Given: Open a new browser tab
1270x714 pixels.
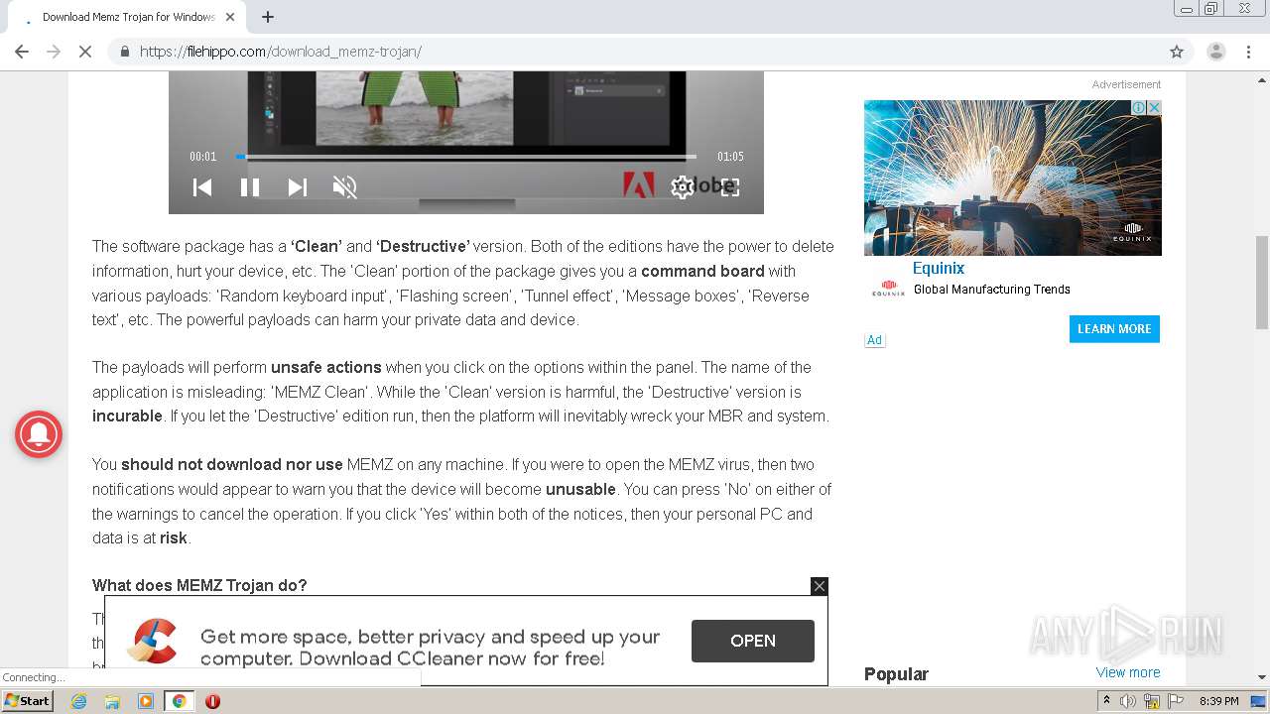Looking at the screenshot, I should coord(268,17).
